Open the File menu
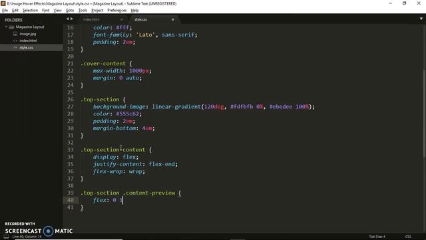This screenshot has height=240, width=426. click(5, 11)
